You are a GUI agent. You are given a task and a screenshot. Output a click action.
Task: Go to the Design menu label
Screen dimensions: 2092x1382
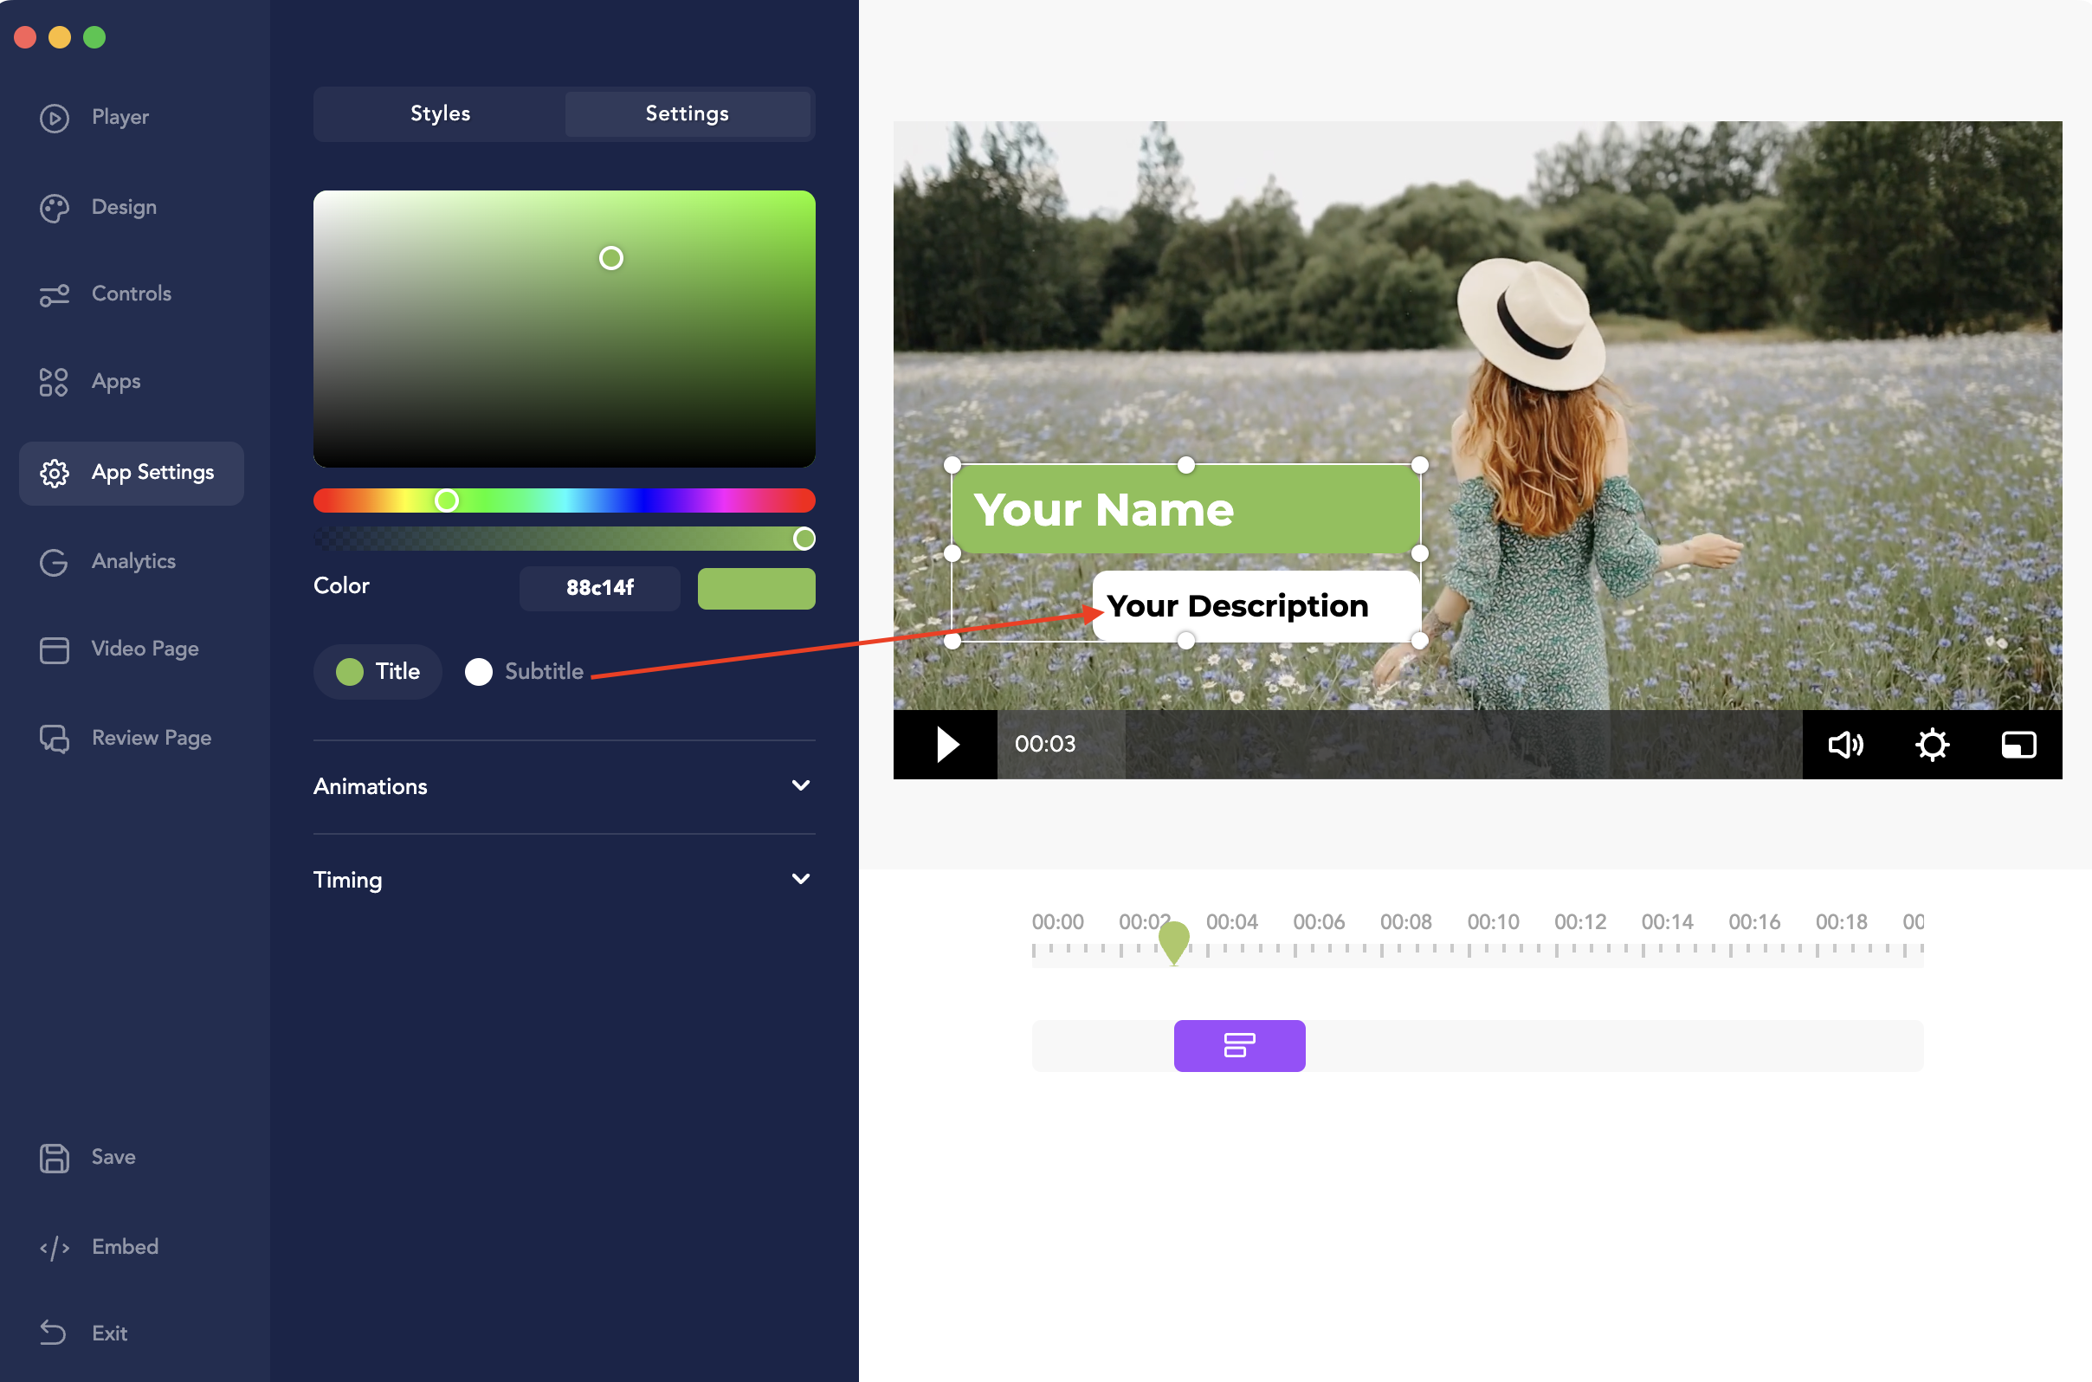point(124,208)
